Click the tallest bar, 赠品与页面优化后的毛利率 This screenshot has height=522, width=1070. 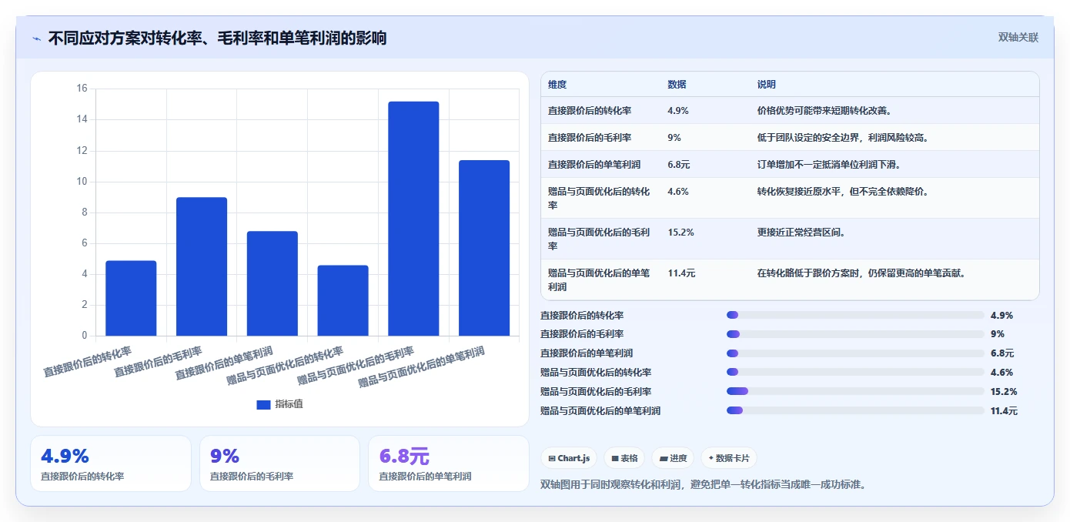(413, 219)
